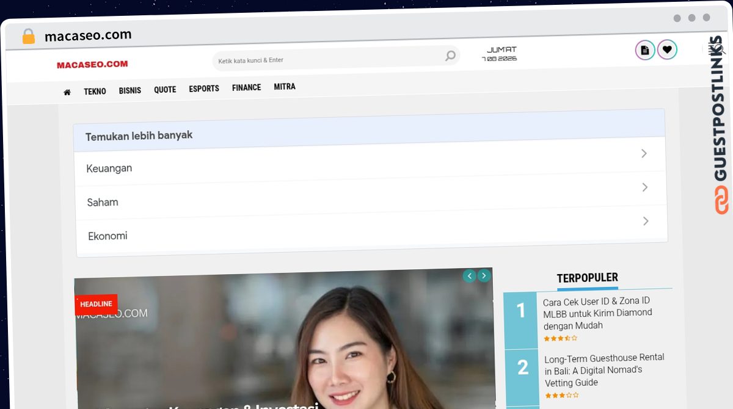
Task: Click the red HEADLINE badge
Action: click(x=96, y=304)
